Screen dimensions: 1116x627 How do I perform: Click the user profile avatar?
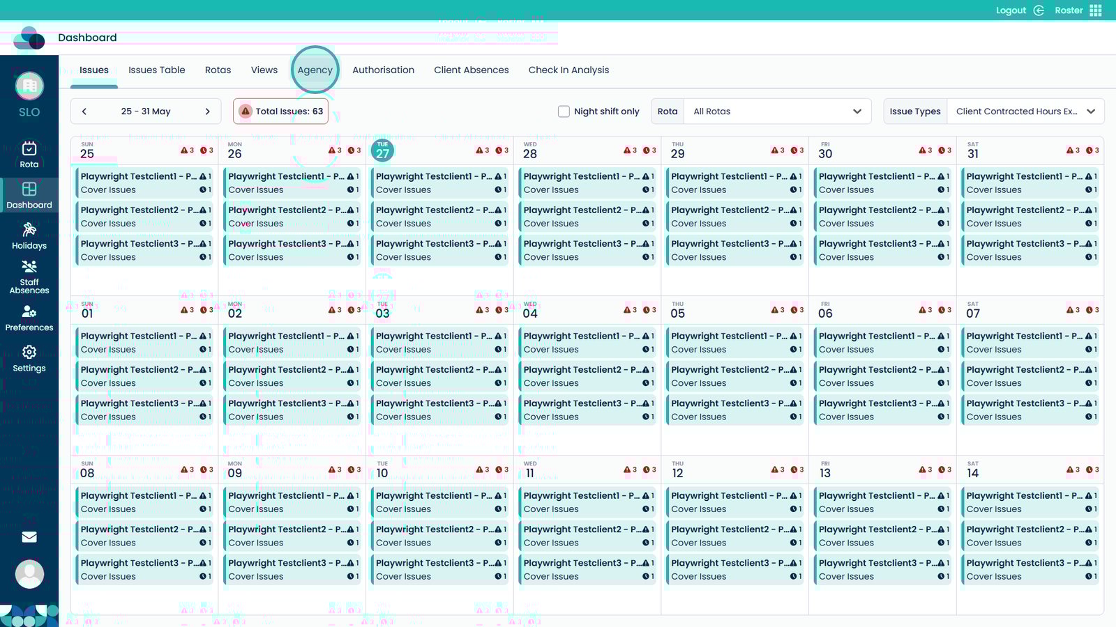coord(29,575)
